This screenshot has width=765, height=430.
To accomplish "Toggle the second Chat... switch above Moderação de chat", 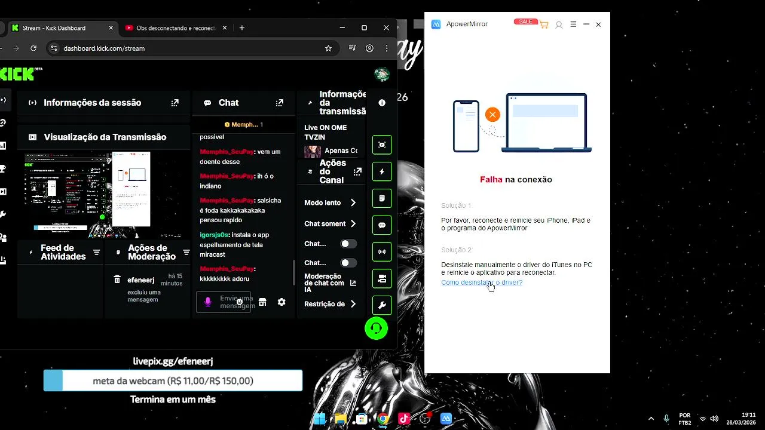I will tap(348, 263).
